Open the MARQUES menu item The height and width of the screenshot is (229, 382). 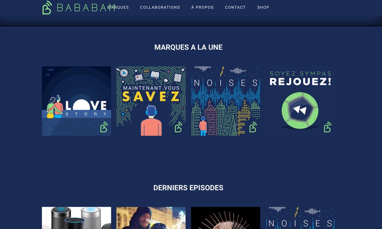[118, 7]
